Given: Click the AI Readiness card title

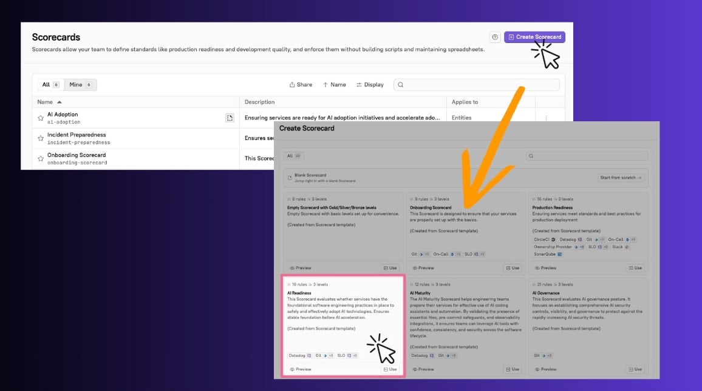Looking at the screenshot, I should (x=299, y=293).
